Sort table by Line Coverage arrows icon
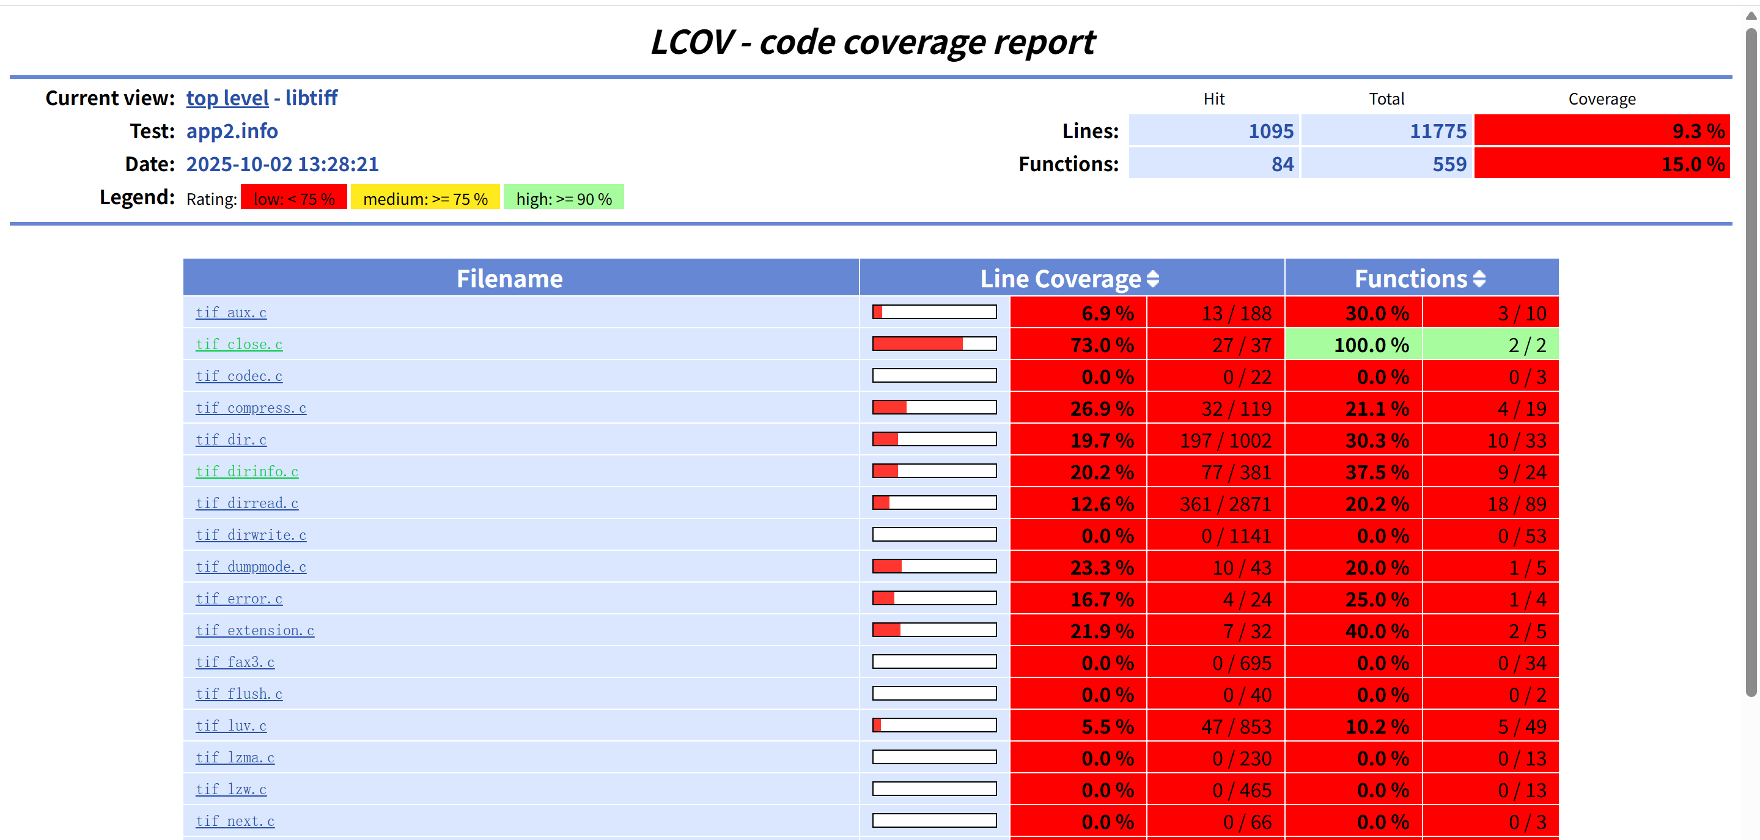The image size is (1760, 840). pyautogui.click(x=1152, y=279)
